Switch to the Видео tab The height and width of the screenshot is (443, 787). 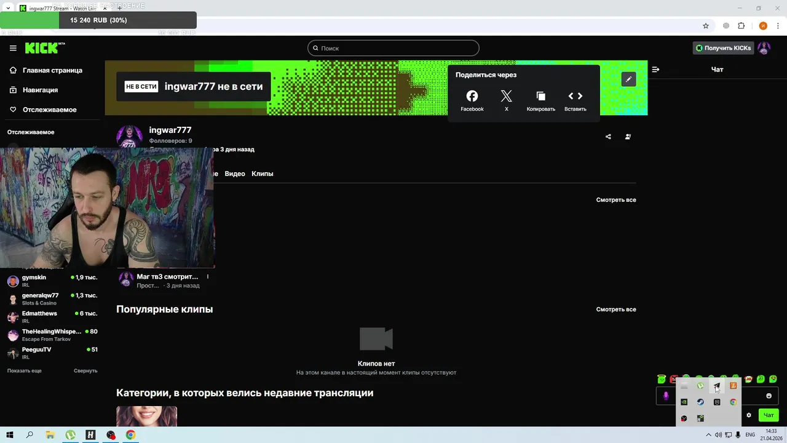(235, 174)
